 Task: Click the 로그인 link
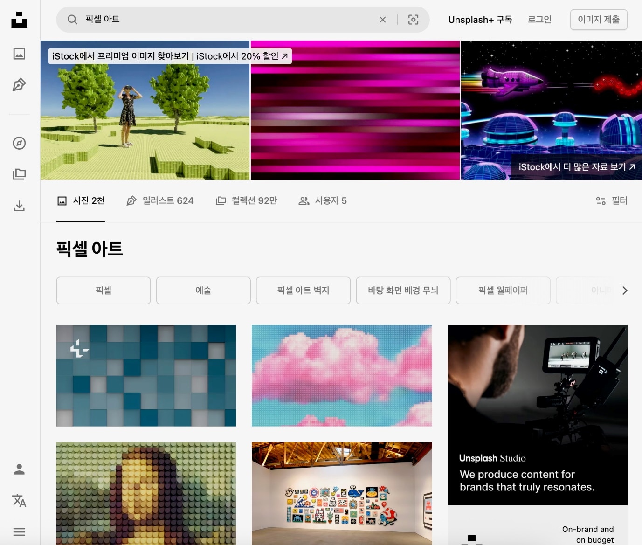pos(539,19)
